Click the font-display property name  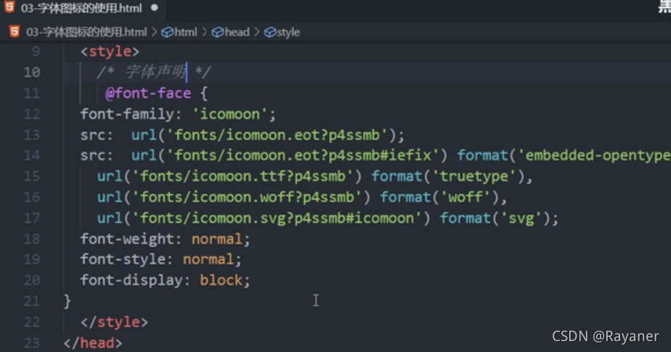[131, 280]
